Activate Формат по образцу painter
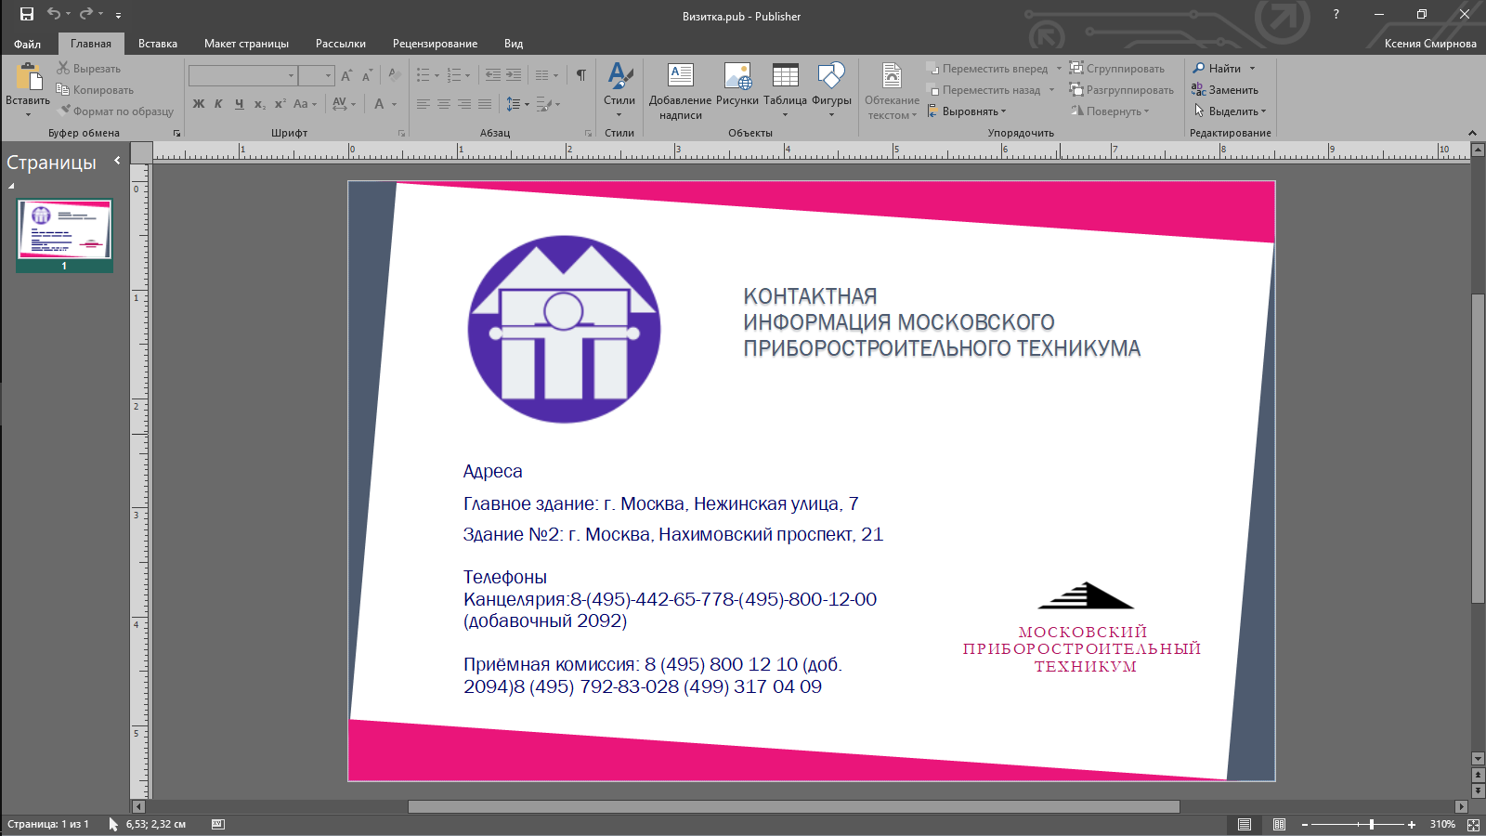The width and height of the screenshot is (1486, 836). [115, 111]
